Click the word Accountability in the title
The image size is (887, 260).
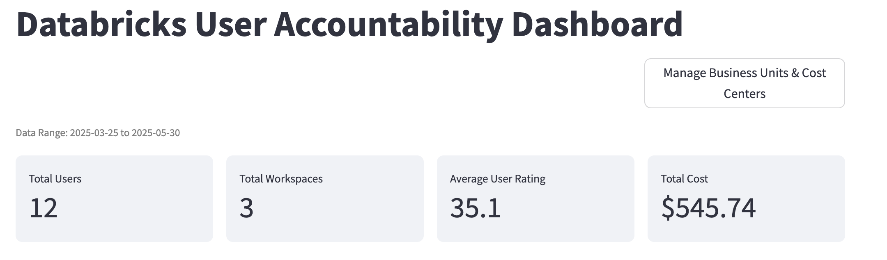[x=388, y=25]
